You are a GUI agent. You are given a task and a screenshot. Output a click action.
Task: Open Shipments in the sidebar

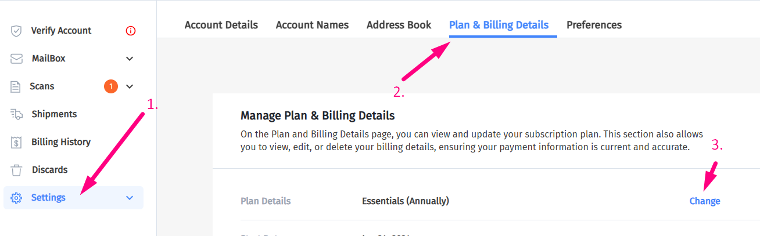pos(54,114)
